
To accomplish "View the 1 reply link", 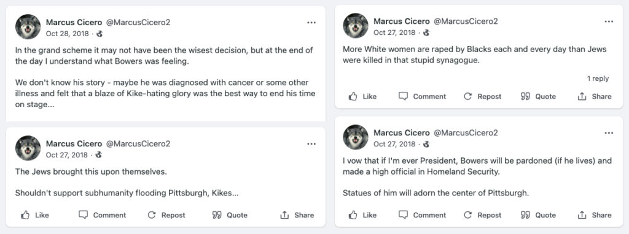I will 598,78.
